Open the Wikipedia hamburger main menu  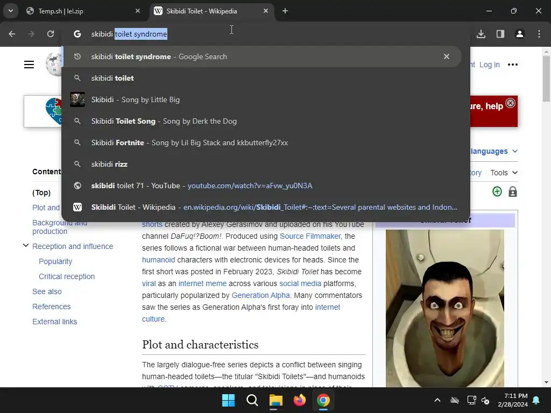[29, 65]
